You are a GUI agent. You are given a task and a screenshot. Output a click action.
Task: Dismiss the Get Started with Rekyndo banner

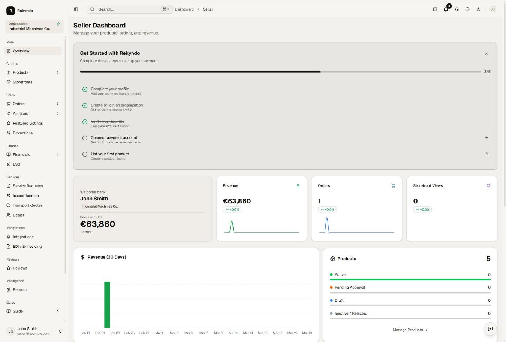(x=486, y=54)
